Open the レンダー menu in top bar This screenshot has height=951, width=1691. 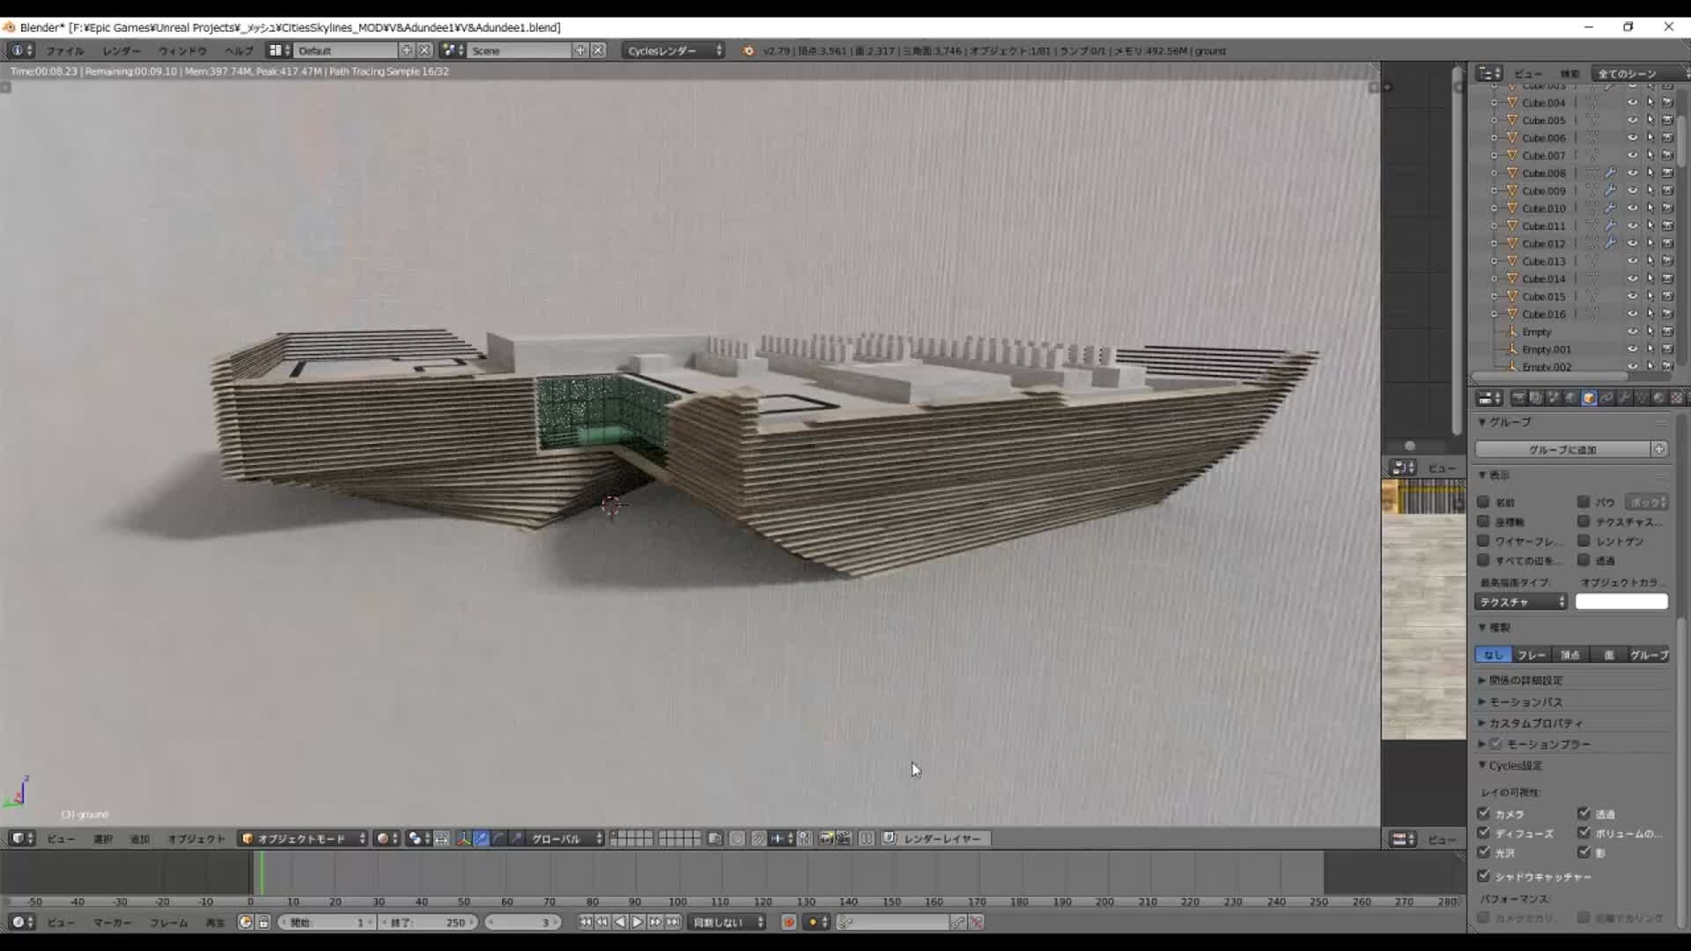pos(120,50)
